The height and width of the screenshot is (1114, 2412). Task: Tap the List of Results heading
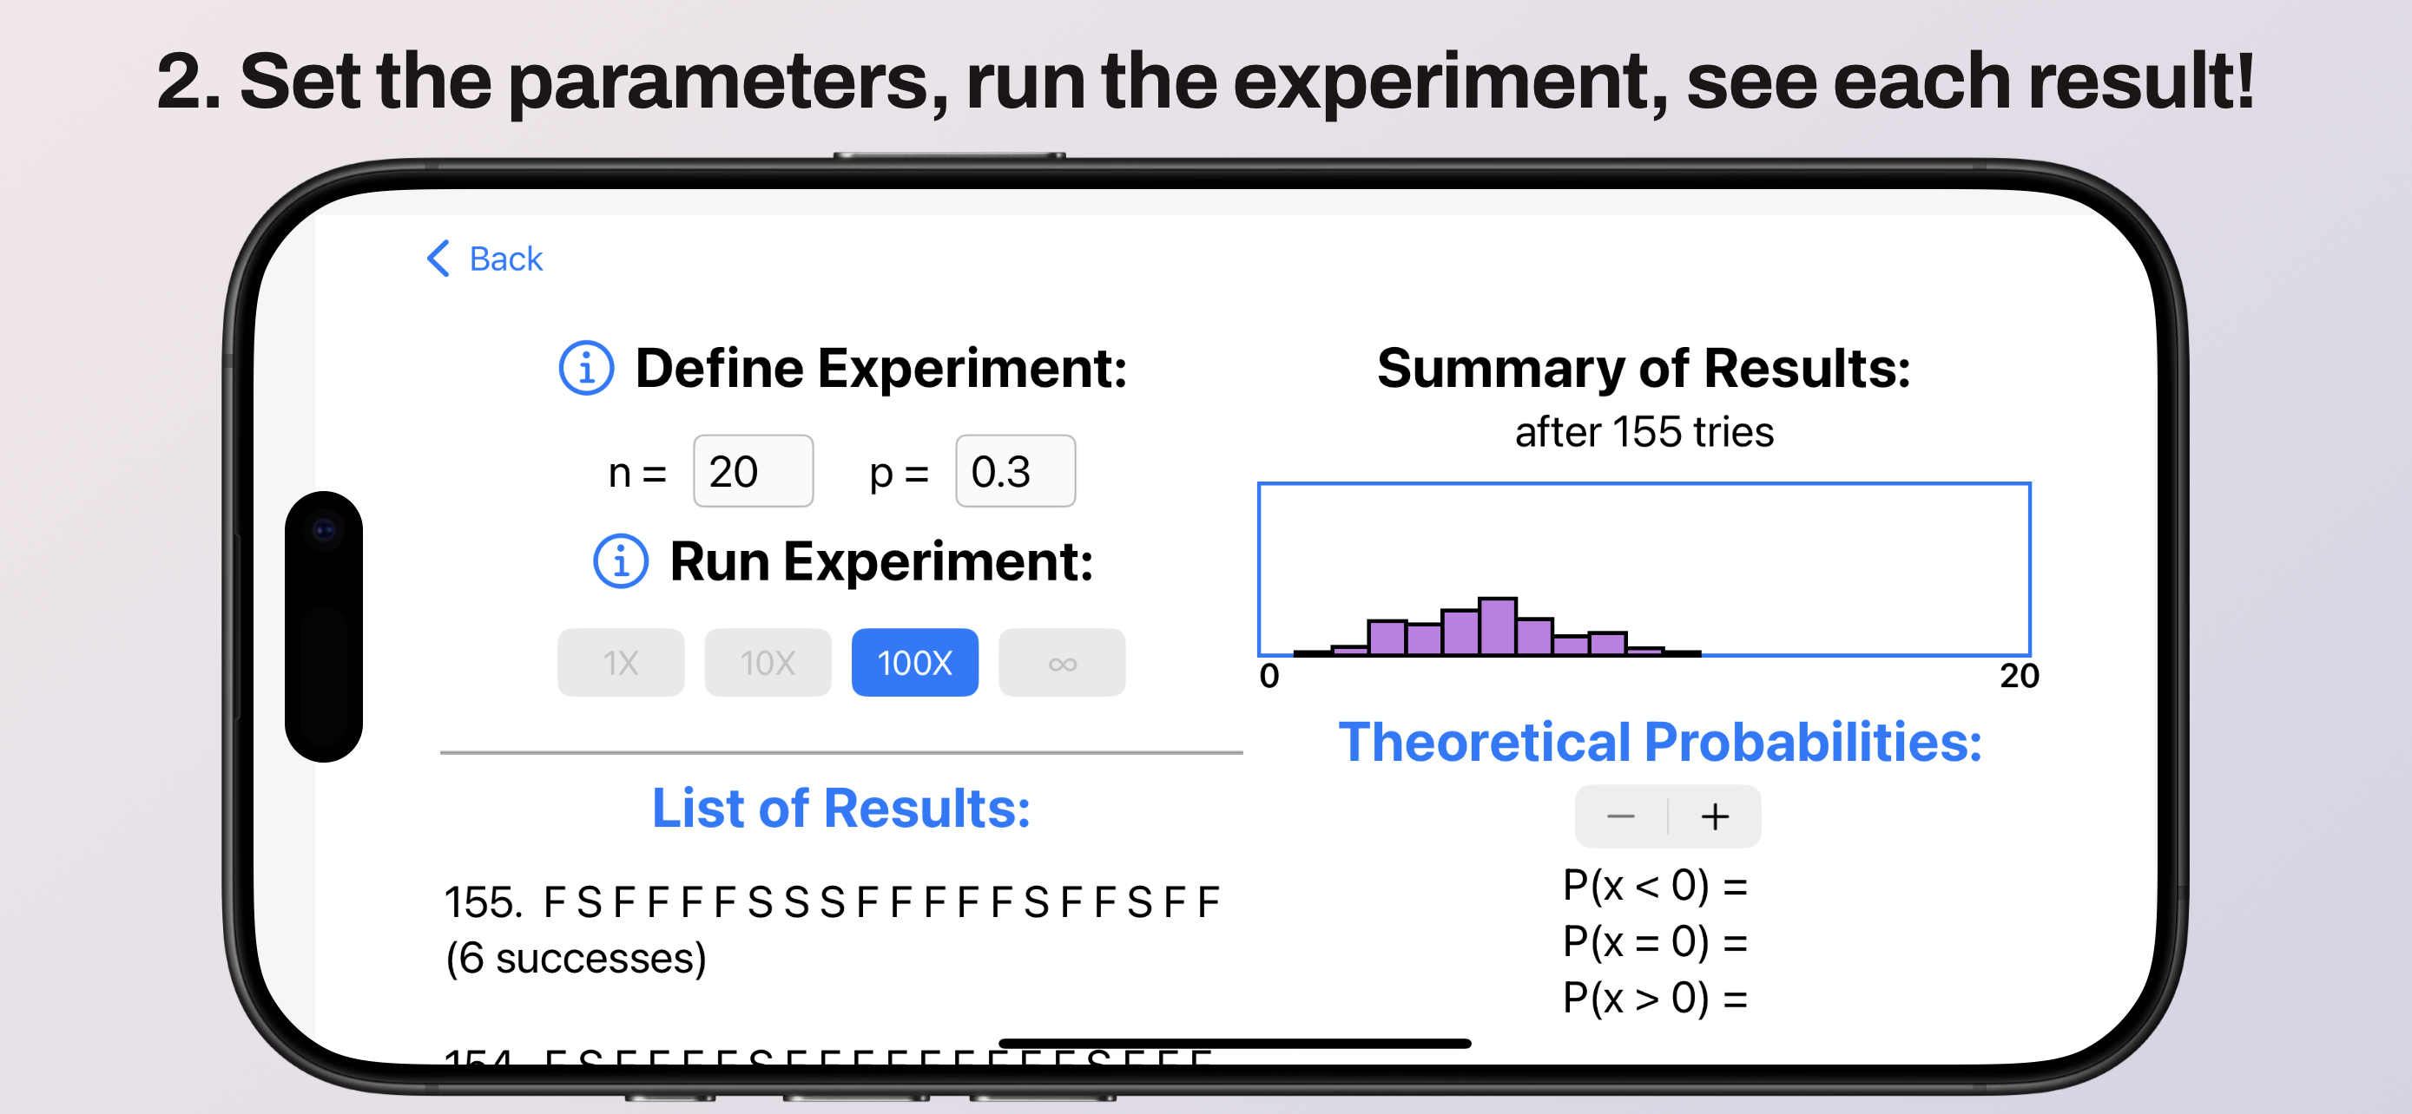pos(840,807)
